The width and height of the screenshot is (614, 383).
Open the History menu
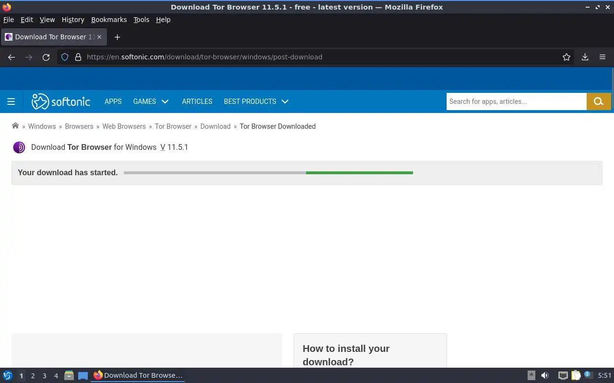click(x=73, y=20)
